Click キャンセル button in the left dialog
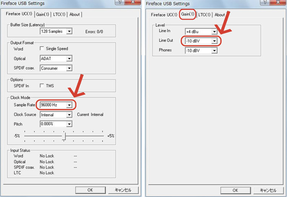This screenshot has width=287, height=197. (x=122, y=190)
